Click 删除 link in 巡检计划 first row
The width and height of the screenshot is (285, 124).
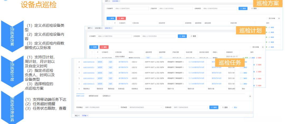(x=259, y=58)
